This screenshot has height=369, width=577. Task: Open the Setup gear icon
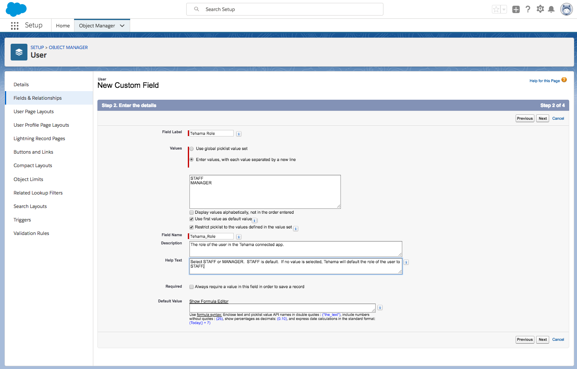[x=540, y=9]
